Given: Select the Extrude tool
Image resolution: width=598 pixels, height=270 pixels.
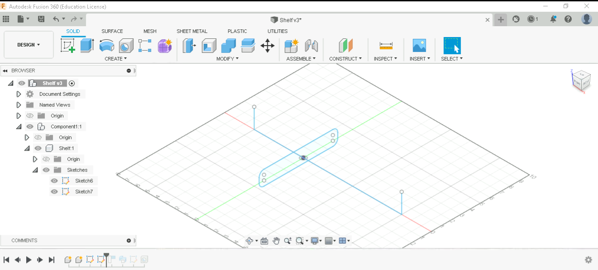Looking at the screenshot, I should point(87,46).
